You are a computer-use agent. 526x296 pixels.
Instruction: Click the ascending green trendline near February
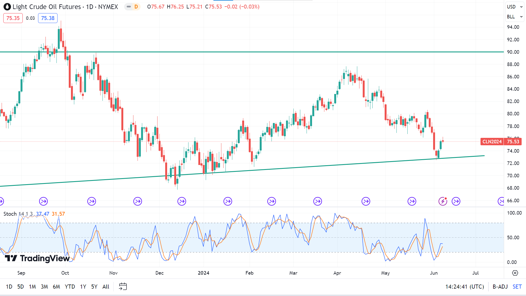[250, 170]
